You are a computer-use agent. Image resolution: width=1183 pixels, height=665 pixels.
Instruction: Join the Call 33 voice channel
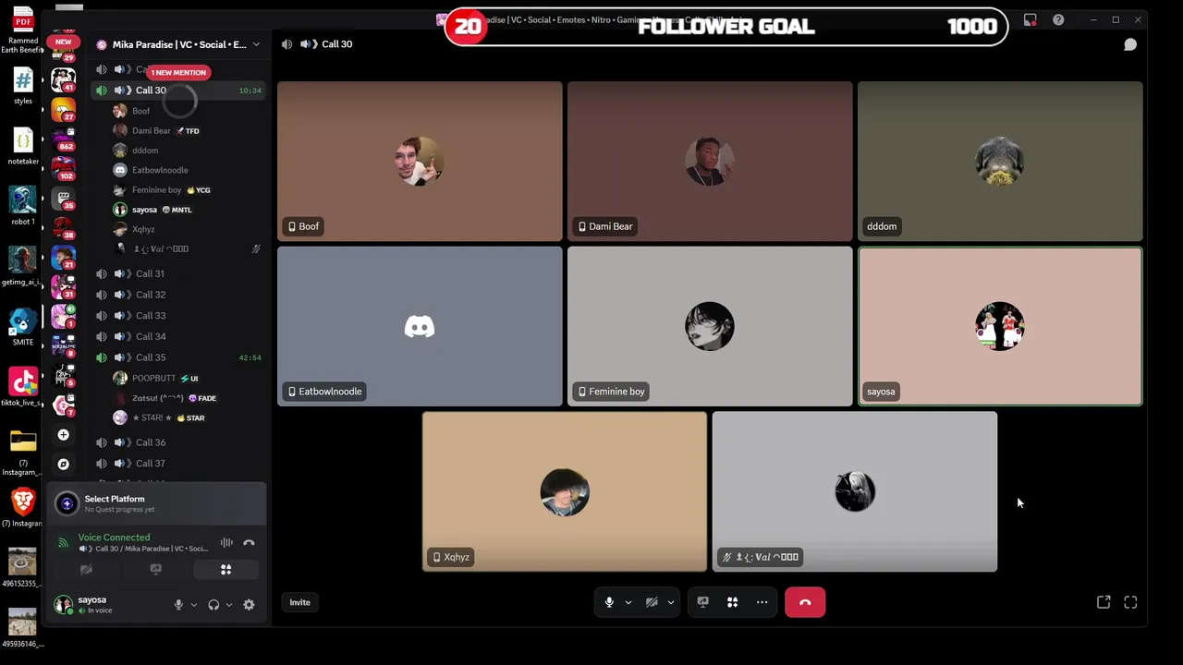(178, 316)
